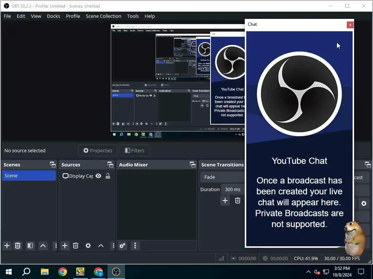Screen dimensions: 373x279
Task: Click muted volume icon in tray
Action: tap(317, 272)
